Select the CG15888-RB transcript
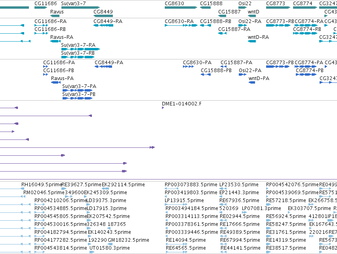The image size is (337, 254). (206, 25)
